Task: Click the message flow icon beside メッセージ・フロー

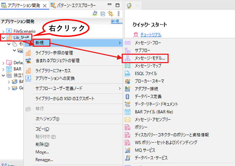Action: [x=127, y=43]
